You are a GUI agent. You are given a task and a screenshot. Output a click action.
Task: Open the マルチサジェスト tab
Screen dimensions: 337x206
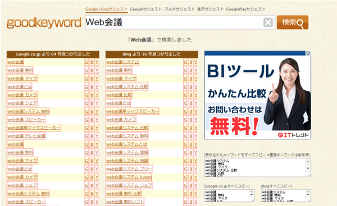[180, 9]
